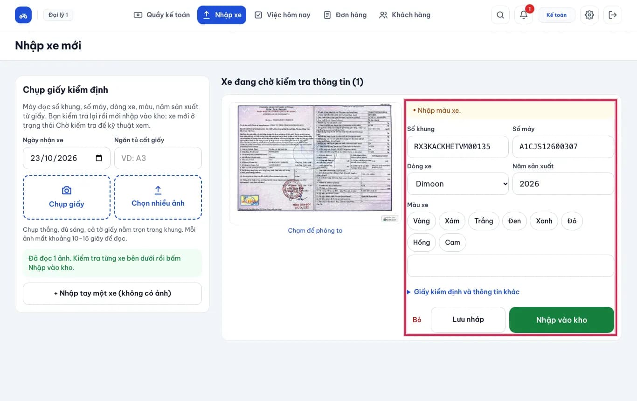The height and width of the screenshot is (401, 637).
Task: Open the notifications bell
Action: [x=524, y=15]
